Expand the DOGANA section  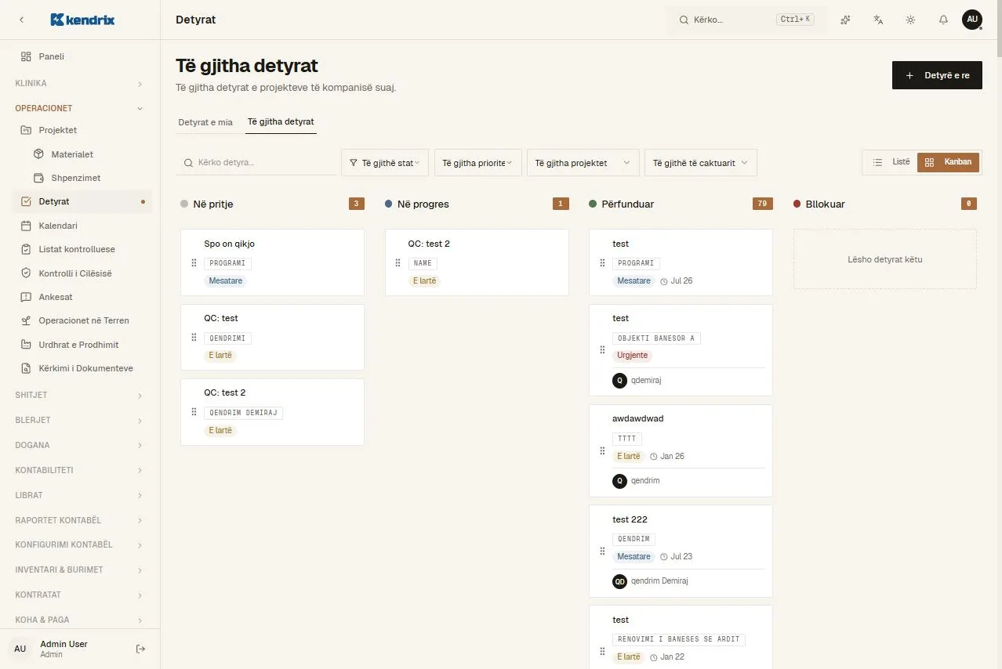click(x=80, y=445)
